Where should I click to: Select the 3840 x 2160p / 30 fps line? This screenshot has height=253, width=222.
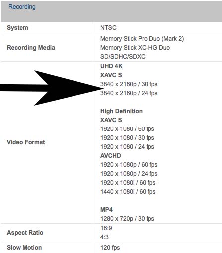click(129, 84)
